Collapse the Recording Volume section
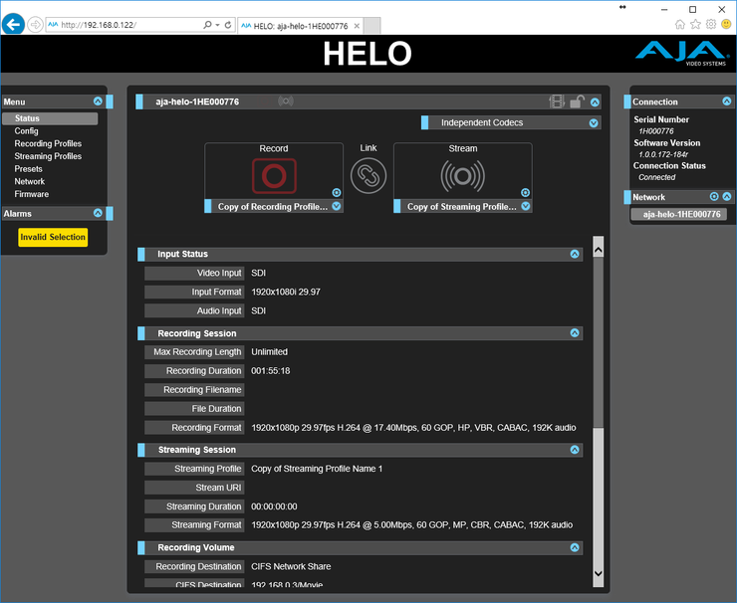This screenshot has height=603, width=737. click(575, 547)
